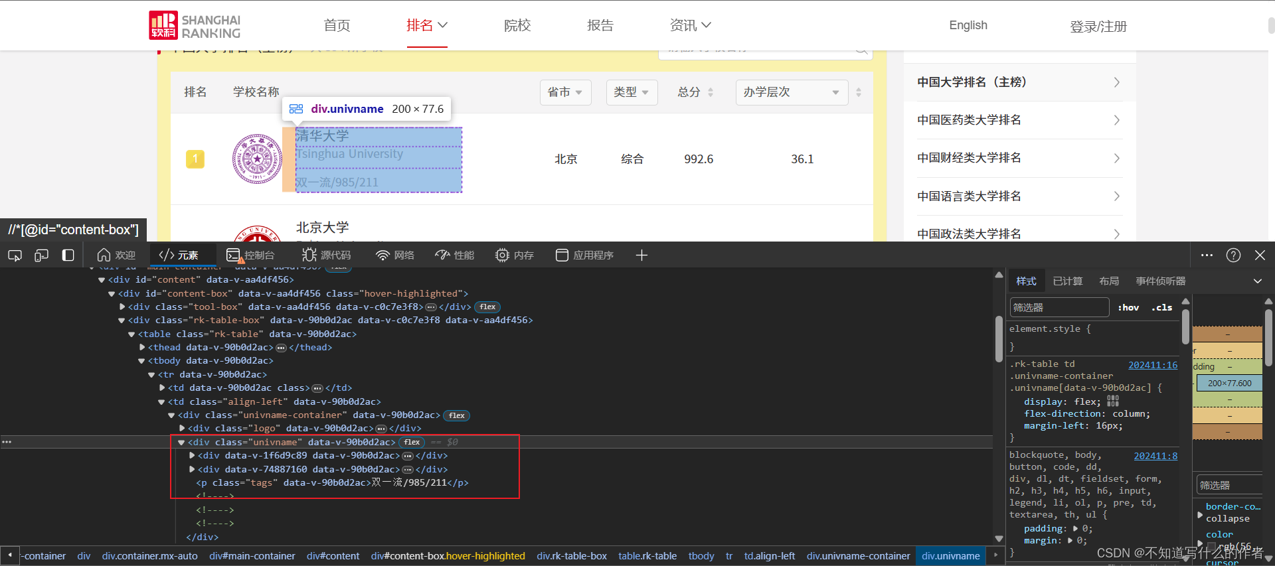Collapse the tbody node
This screenshot has height=566, width=1275.
pos(141,361)
